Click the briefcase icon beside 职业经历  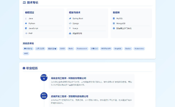(24, 68)
